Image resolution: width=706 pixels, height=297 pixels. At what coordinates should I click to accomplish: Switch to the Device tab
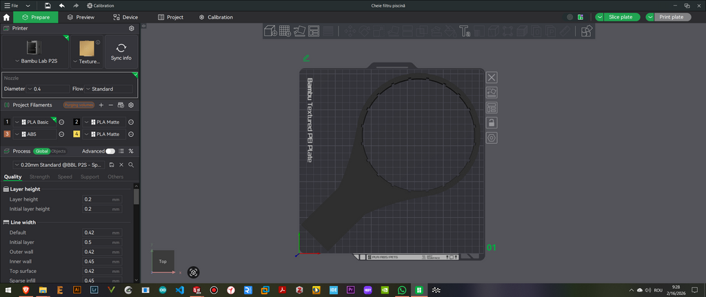[125, 17]
